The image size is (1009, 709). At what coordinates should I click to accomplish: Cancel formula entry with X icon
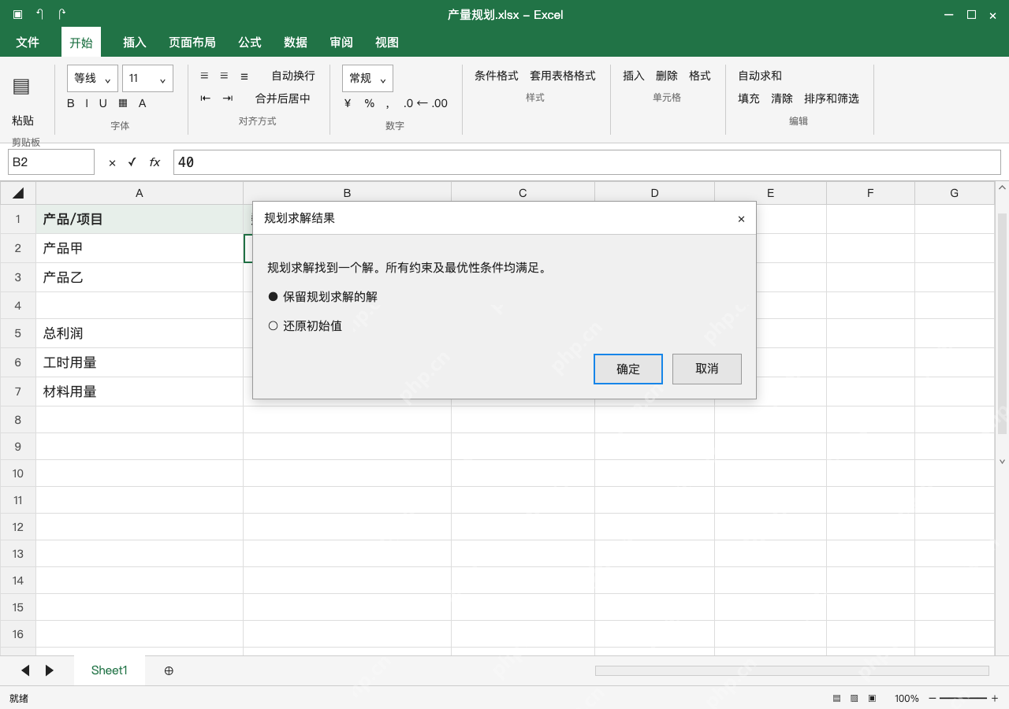tap(112, 162)
